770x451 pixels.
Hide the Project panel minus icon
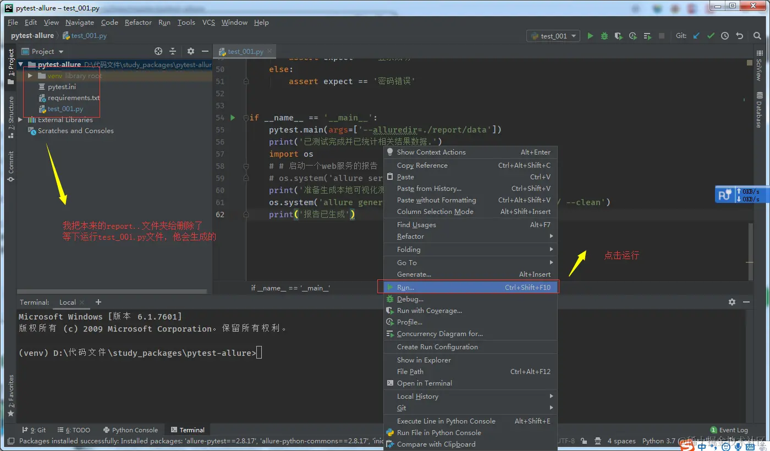[204, 51]
